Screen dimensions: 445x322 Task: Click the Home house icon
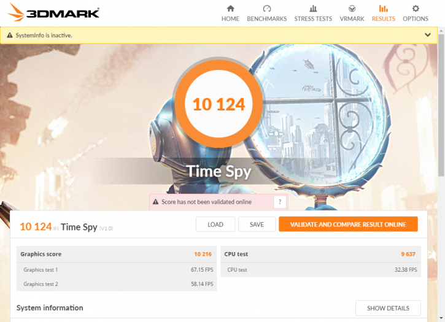coord(230,9)
